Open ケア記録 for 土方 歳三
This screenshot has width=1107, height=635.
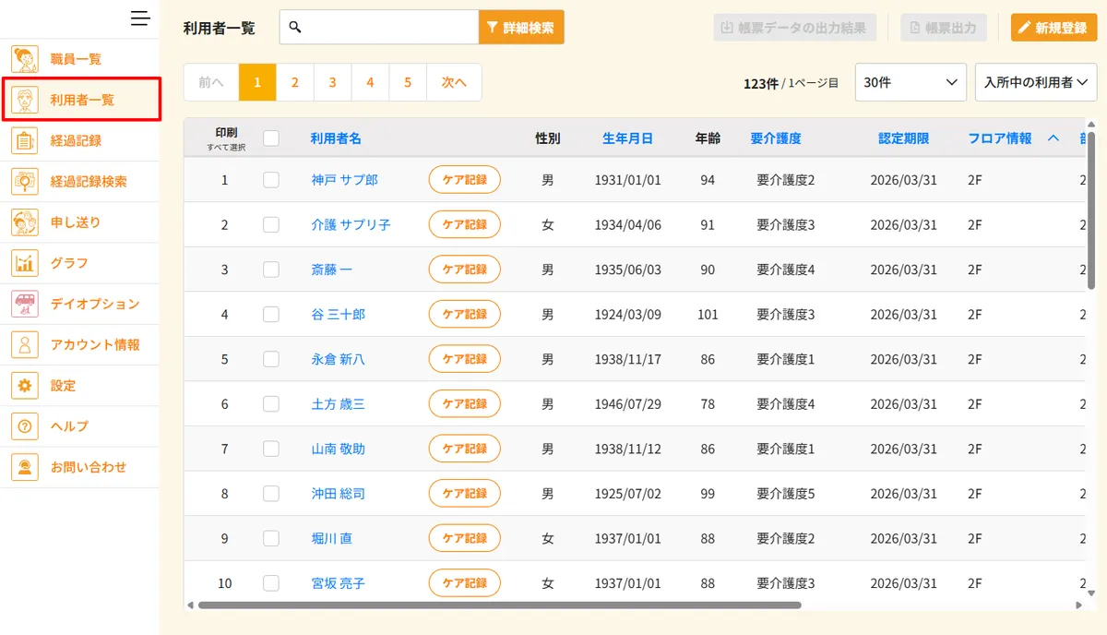(x=465, y=403)
